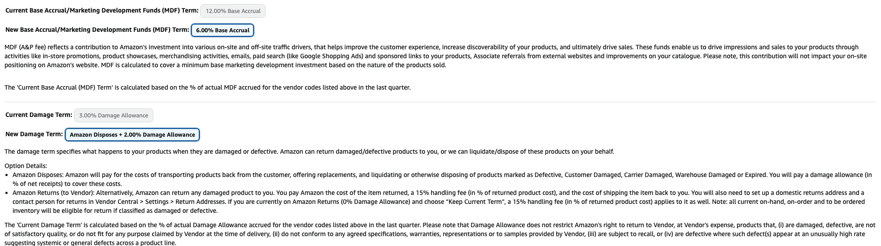Click the Option Details heading
The image size is (881, 246).
pos(26,166)
